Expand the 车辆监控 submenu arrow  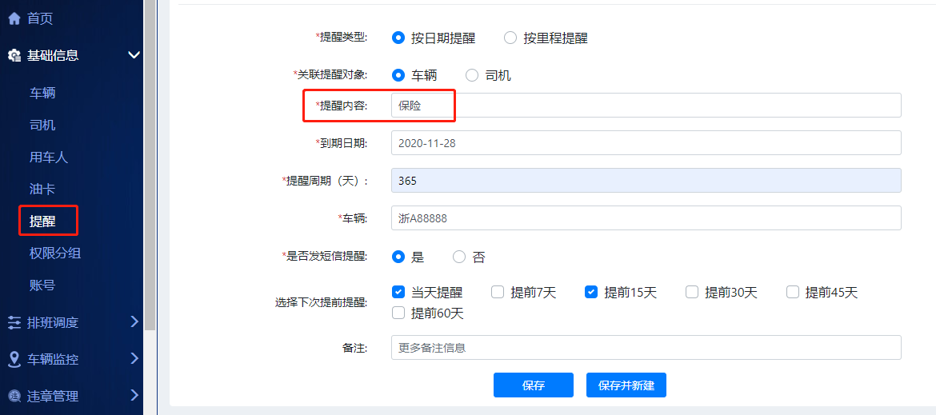[134, 359]
